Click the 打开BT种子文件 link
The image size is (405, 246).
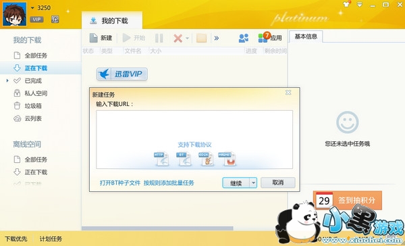[120, 183]
